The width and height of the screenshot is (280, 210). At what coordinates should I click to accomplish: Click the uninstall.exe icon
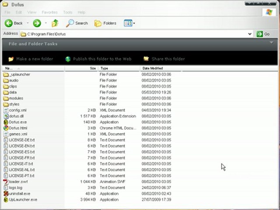pos(6,194)
